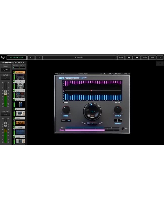Redo in the IDX plugin toolbar
Screen dimensions: 164x200
pos(63,74)
